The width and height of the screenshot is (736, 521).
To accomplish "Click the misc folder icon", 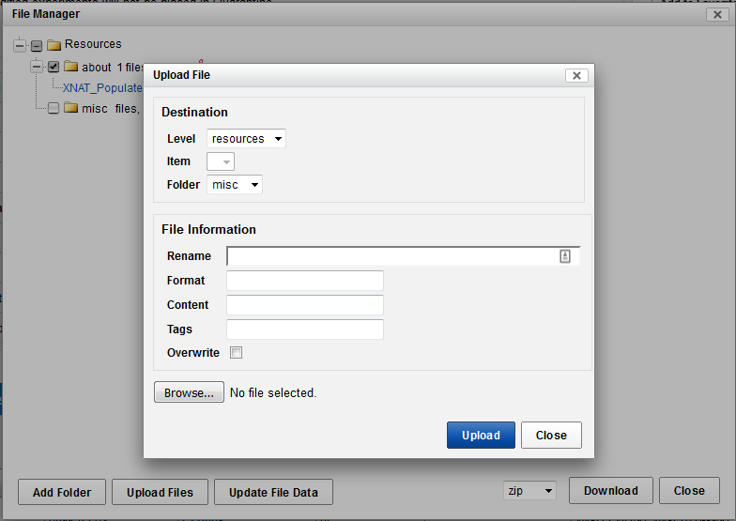I will tap(70, 108).
